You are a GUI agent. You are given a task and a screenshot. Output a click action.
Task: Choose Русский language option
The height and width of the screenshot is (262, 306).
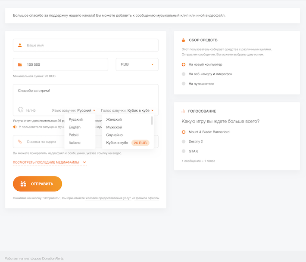pos(80,119)
